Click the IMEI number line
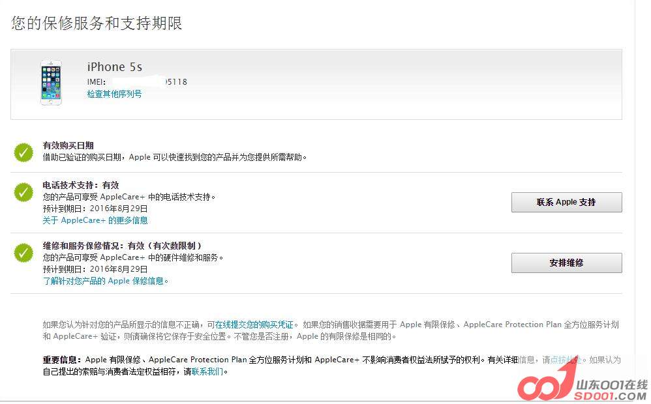Image resolution: width=651 pixels, height=404 pixels. point(137,81)
